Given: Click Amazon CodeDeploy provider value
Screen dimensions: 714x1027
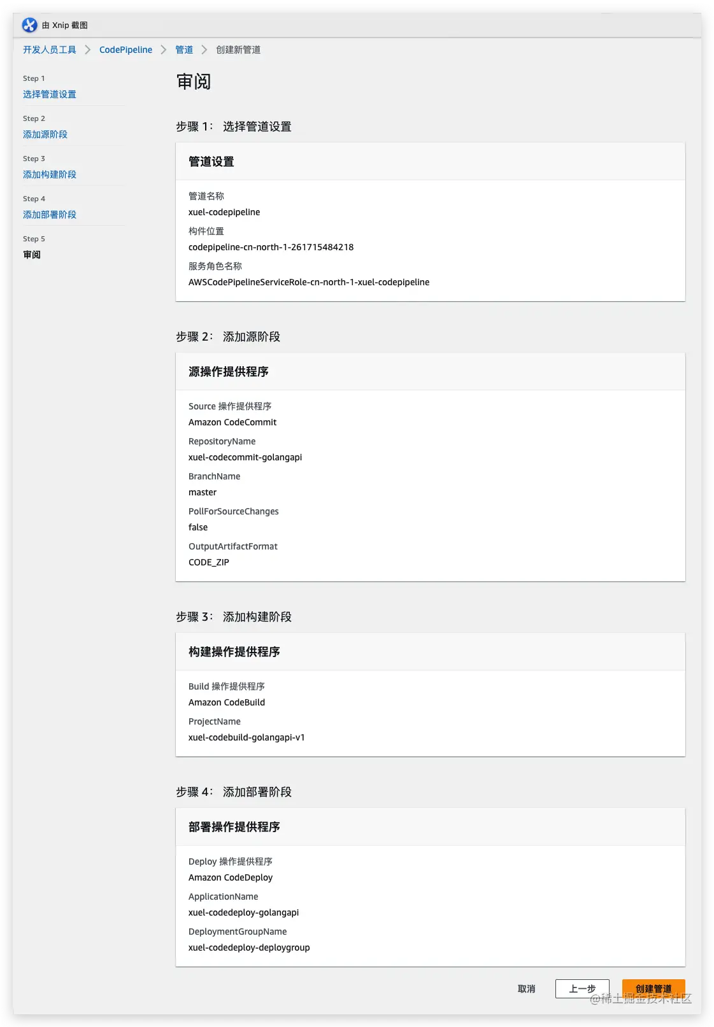Looking at the screenshot, I should point(231,877).
